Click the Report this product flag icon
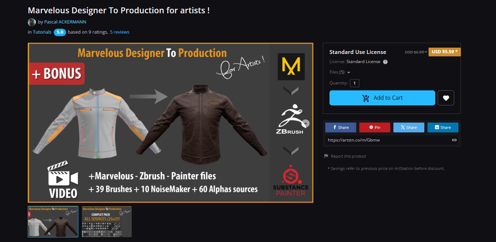The height and width of the screenshot is (242, 496). pos(326,156)
